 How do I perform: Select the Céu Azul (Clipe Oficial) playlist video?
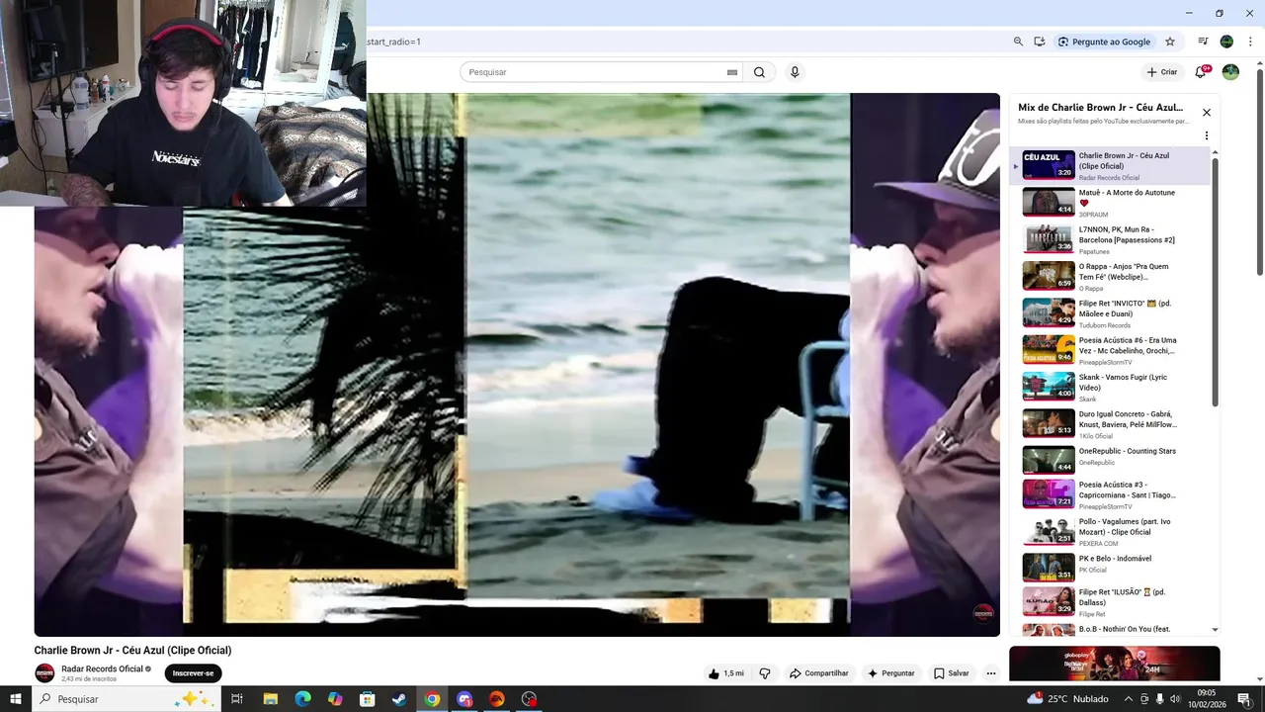(x=1111, y=165)
